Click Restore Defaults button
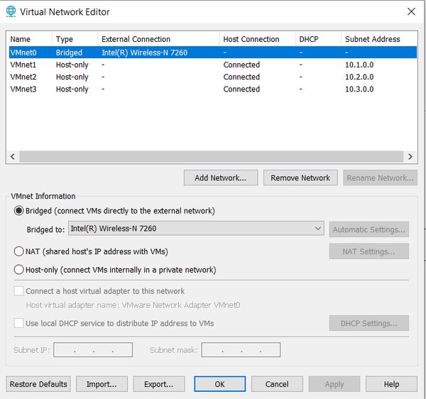This screenshot has width=426, height=399. 38,384
